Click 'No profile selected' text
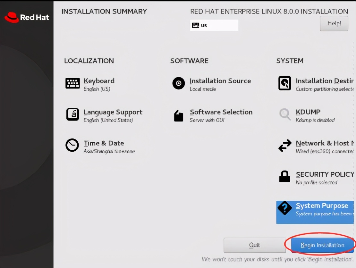The width and height of the screenshot is (356, 268). pos(317,182)
